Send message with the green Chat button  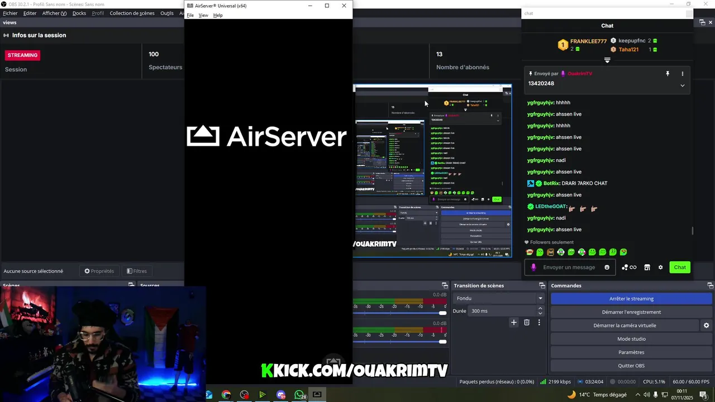pyautogui.click(x=680, y=267)
